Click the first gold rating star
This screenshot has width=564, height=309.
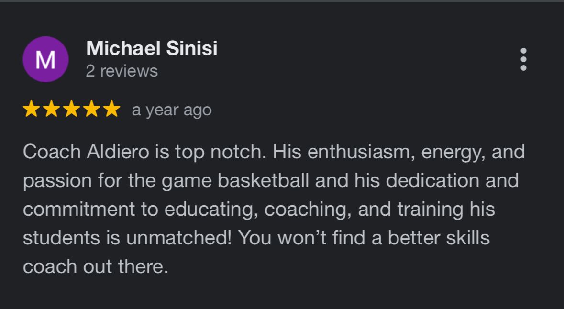(x=31, y=110)
